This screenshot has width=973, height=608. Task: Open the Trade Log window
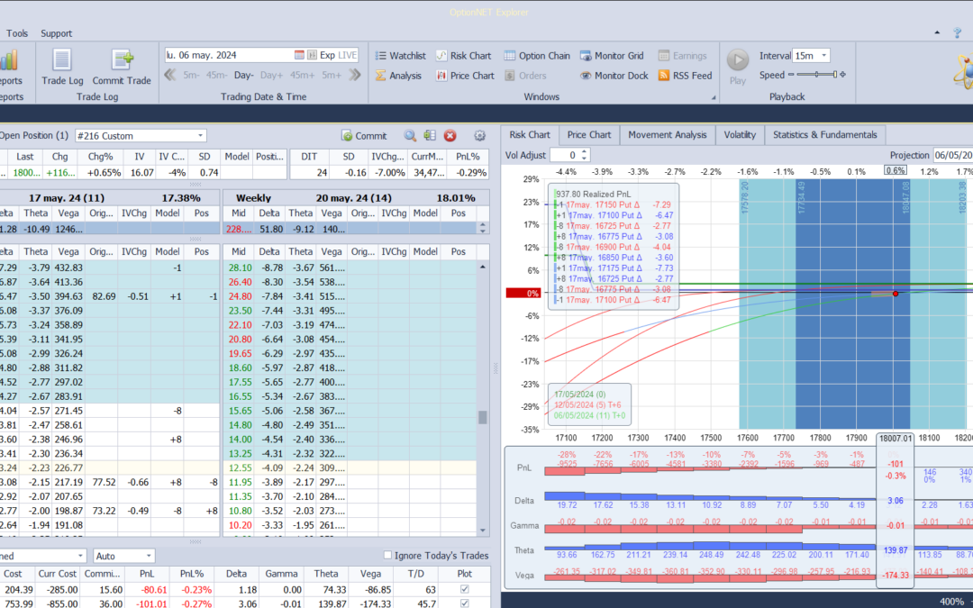(62, 67)
